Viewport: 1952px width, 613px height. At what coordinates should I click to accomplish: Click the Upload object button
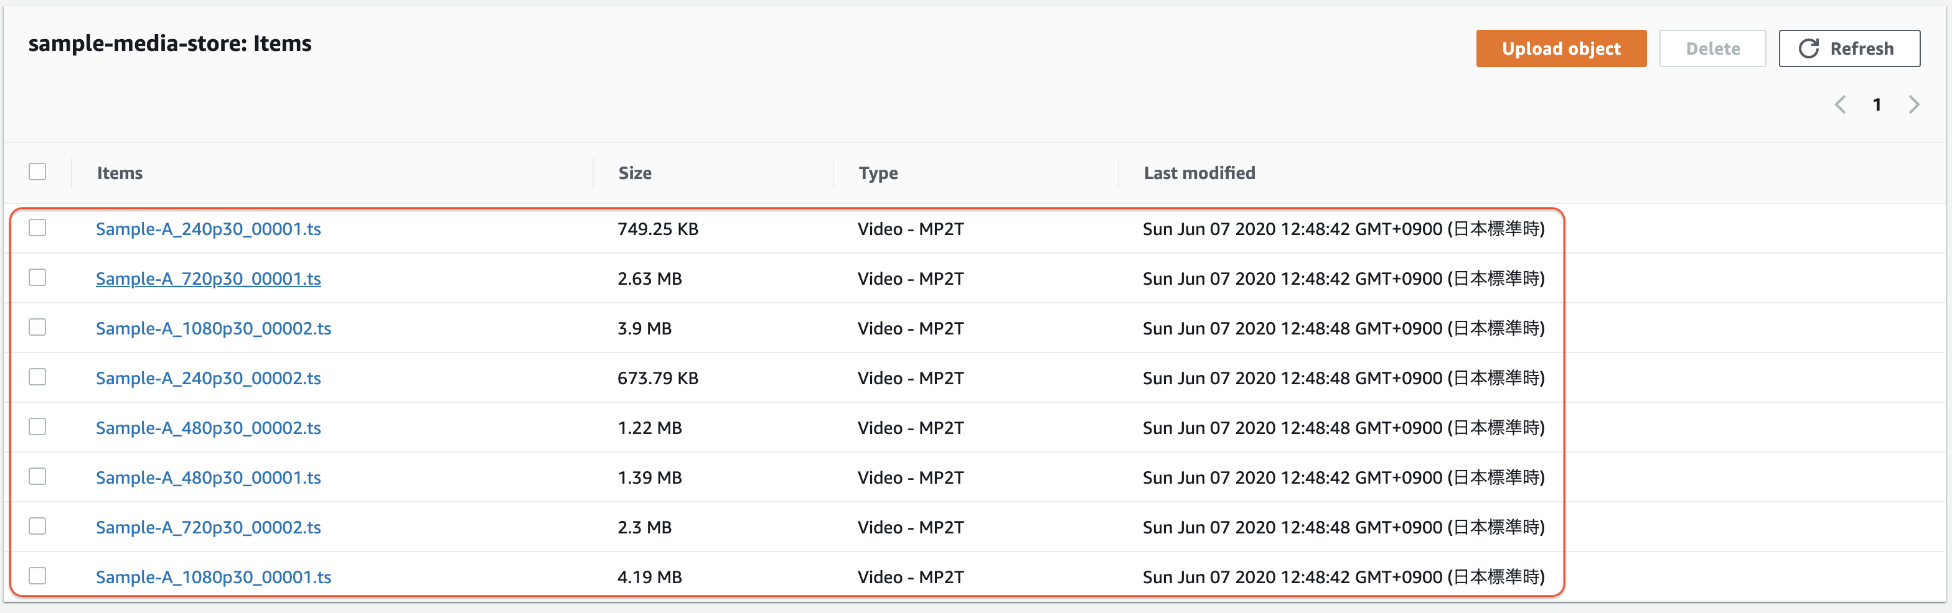pyautogui.click(x=1560, y=48)
